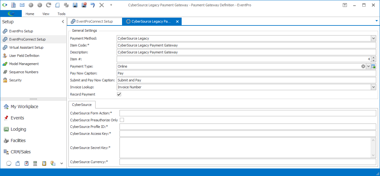Image resolution: width=380 pixels, height=176 pixels.
Task: Click the blue EventPro application menu button
Action: click(11, 14)
